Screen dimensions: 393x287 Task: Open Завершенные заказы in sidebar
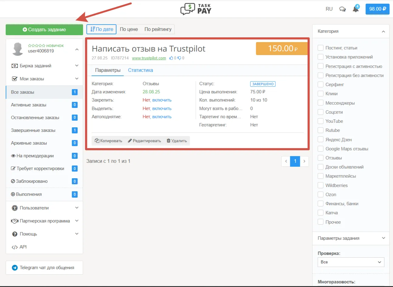pos(44,130)
